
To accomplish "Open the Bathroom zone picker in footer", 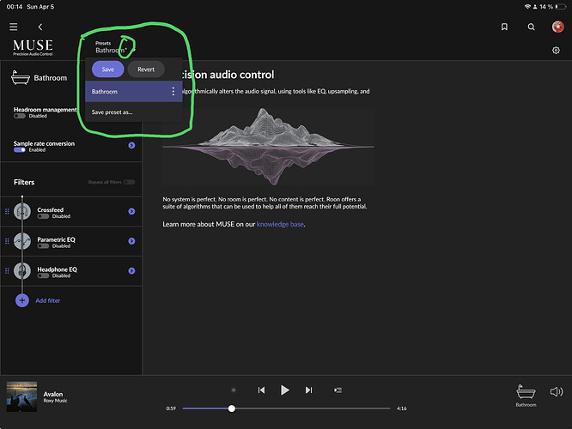I will [526, 396].
